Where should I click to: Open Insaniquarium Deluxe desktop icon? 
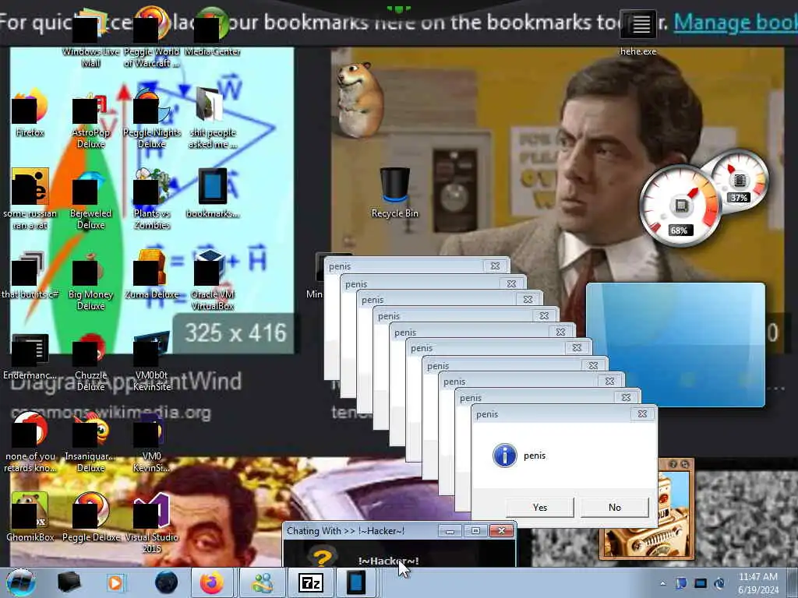click(x=90, y=442)
